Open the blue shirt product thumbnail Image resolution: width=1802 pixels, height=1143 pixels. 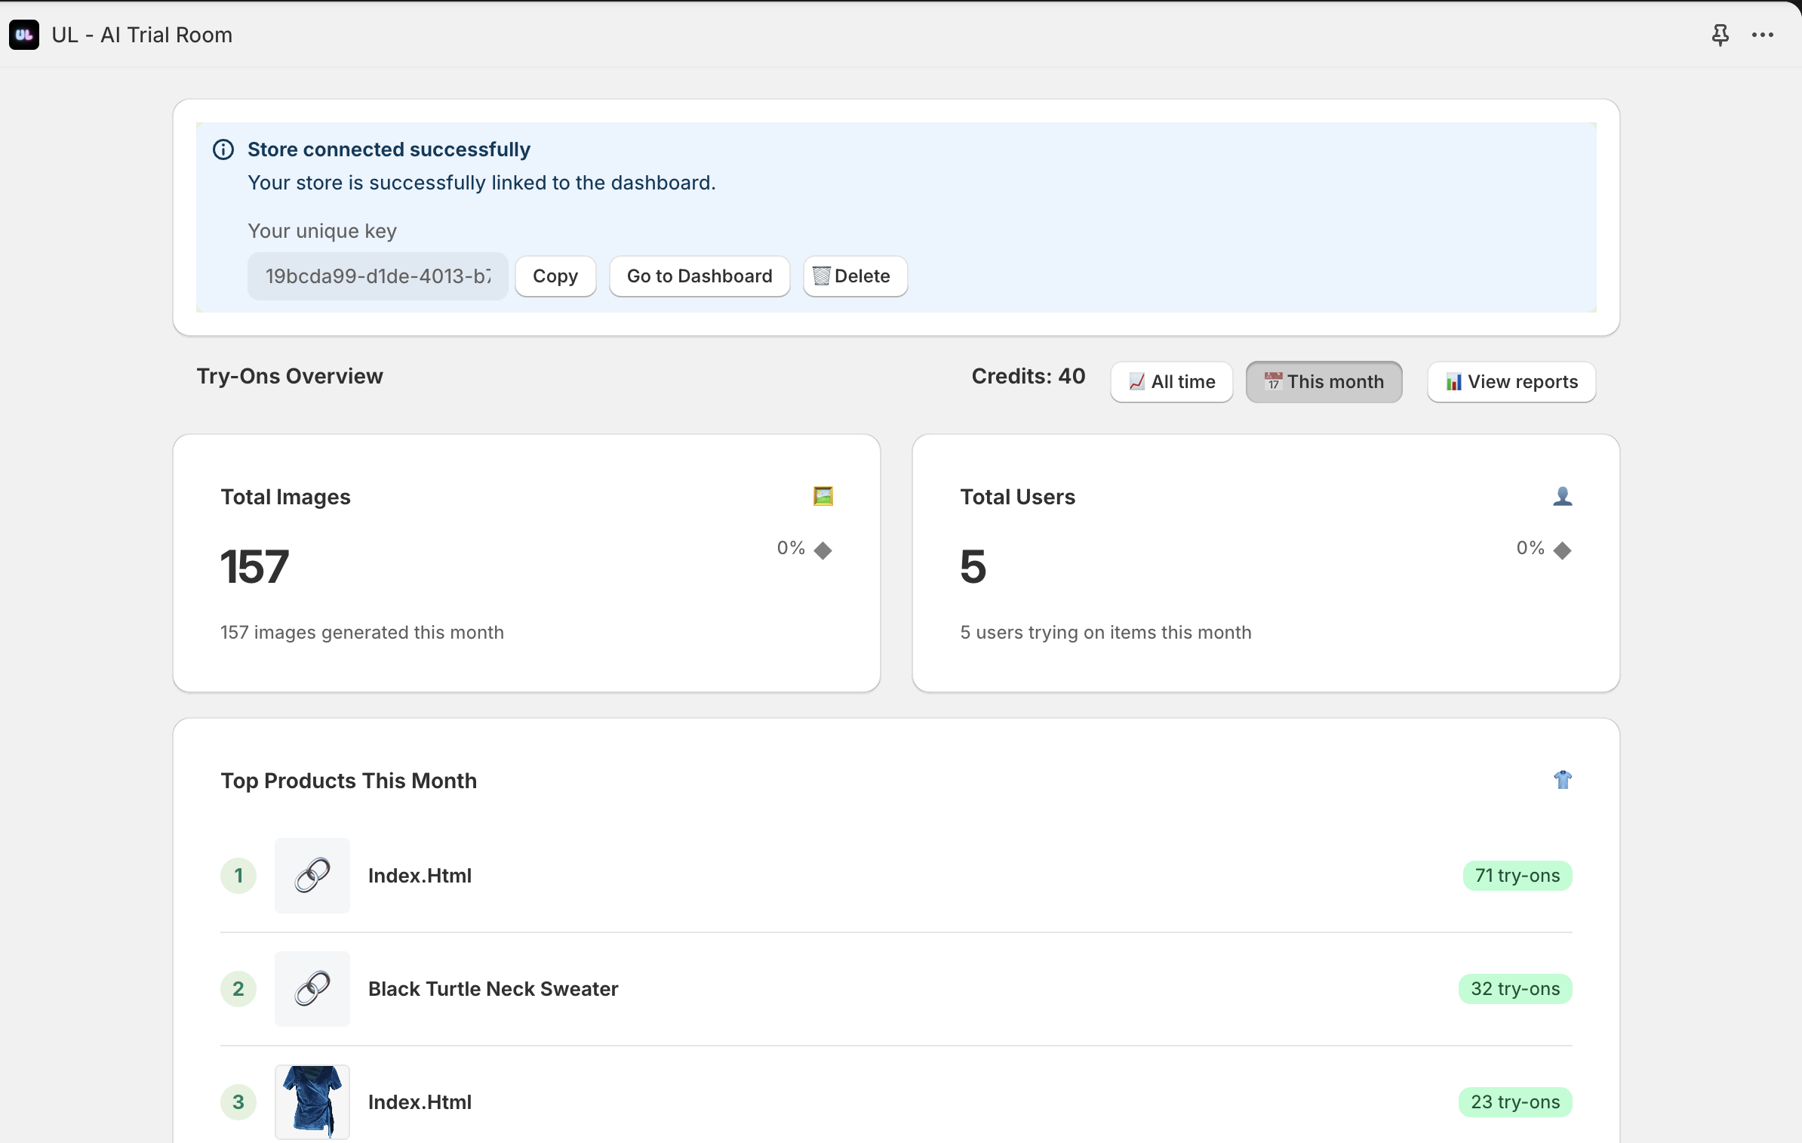[312, 1102]
